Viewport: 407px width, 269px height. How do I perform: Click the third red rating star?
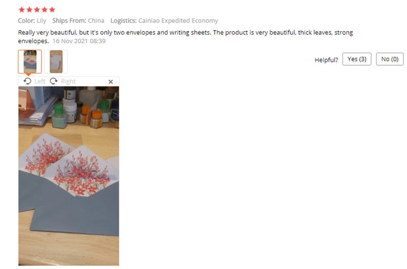click(x=37, y=10)
